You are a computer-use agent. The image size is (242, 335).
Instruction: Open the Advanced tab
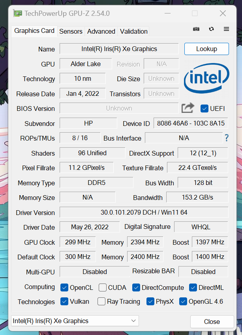coord(101,31)
